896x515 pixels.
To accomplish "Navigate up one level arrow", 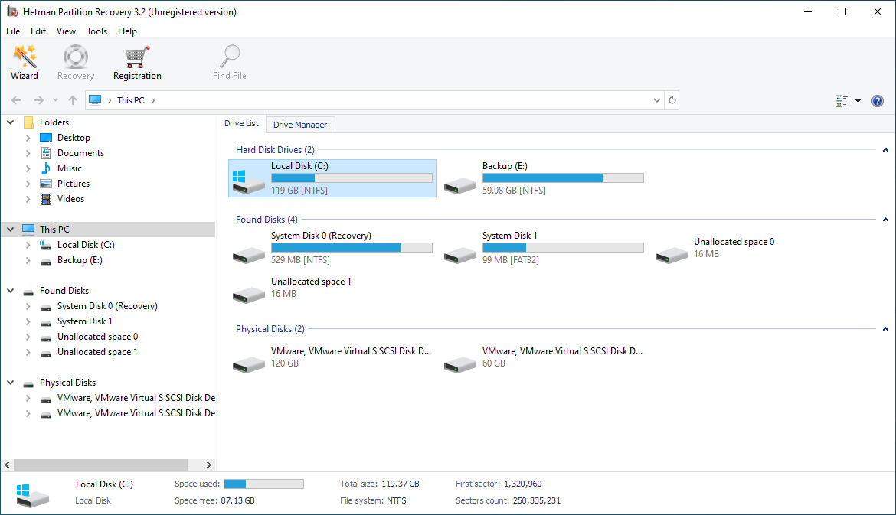I will coord(73,100).
